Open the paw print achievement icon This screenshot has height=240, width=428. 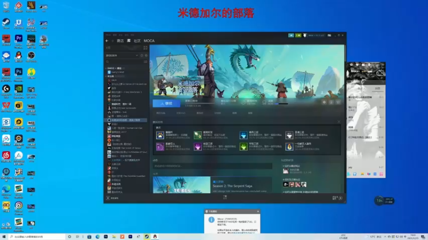(160, 135)
